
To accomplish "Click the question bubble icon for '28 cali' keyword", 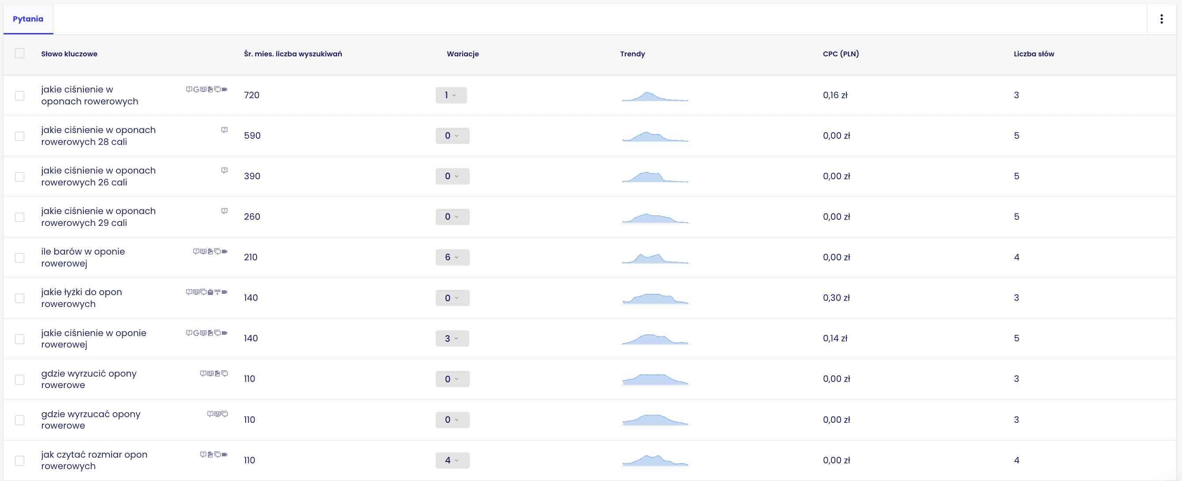I will (x=224, y=130).
